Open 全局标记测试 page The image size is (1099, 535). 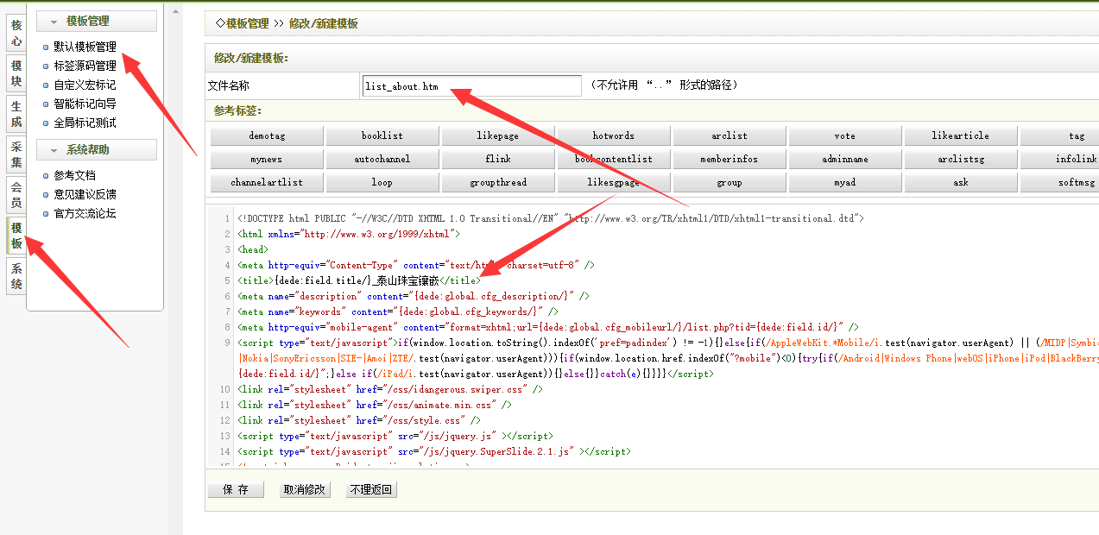[x=85, y=123]
